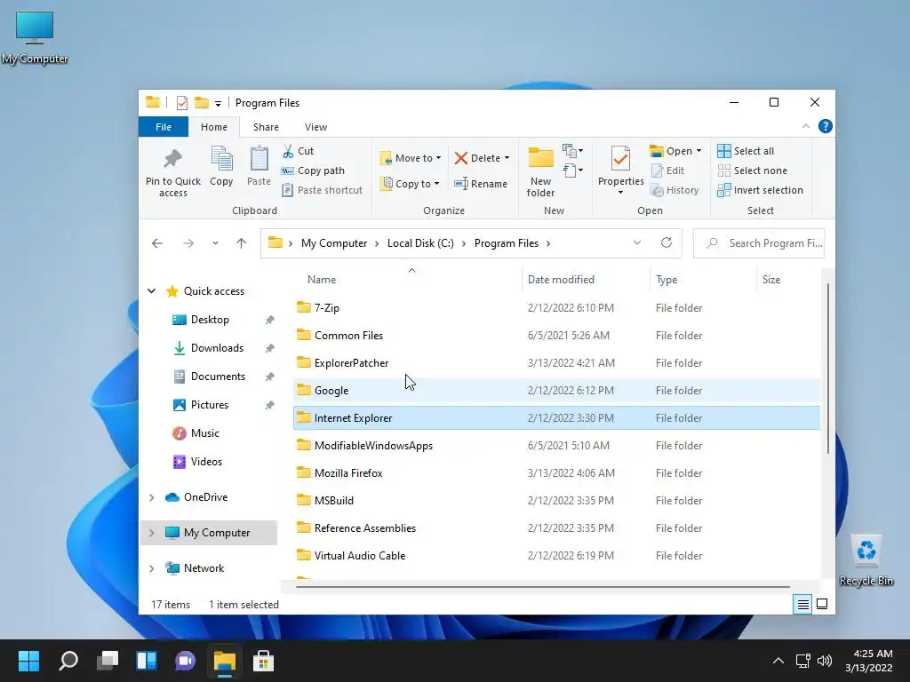Go up one folder level arrow
The height and width of the screenshot is (682, 910).
[x=242, y=243]
